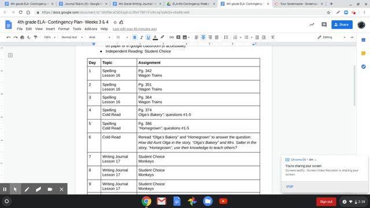Open the highlight color tool
370x208 pixels.
pos(162,37)
